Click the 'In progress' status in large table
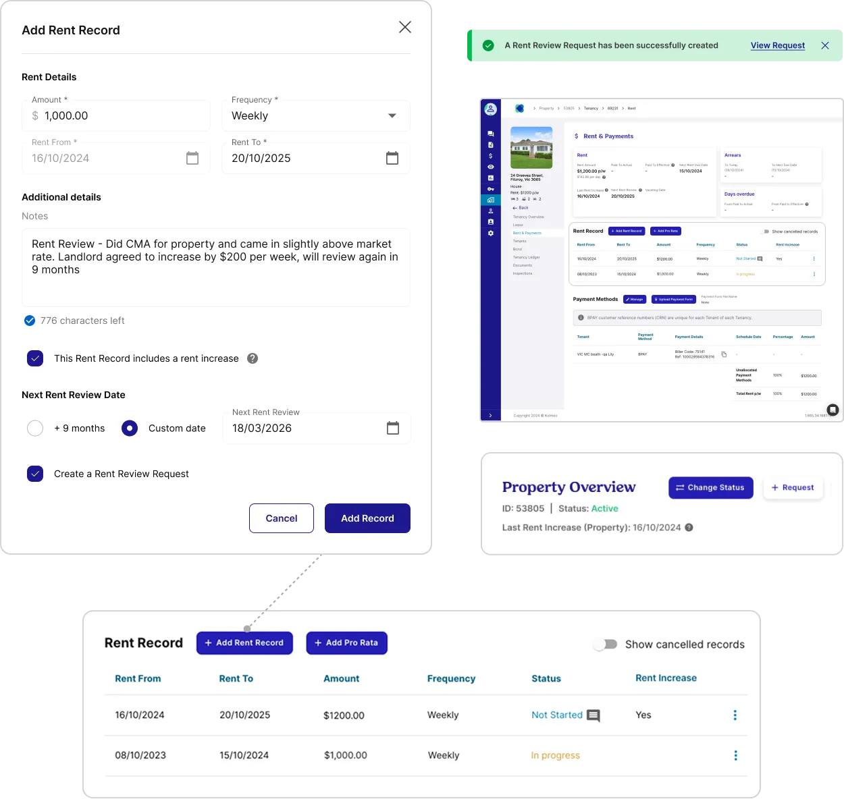Image resolution: width=844 pixels, height=799 pixels. (x=556, y=756)
